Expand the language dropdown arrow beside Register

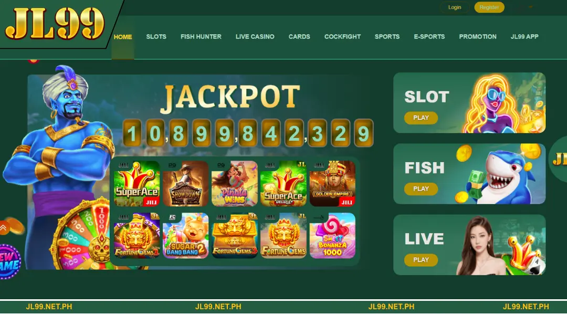tap(531, 7)
